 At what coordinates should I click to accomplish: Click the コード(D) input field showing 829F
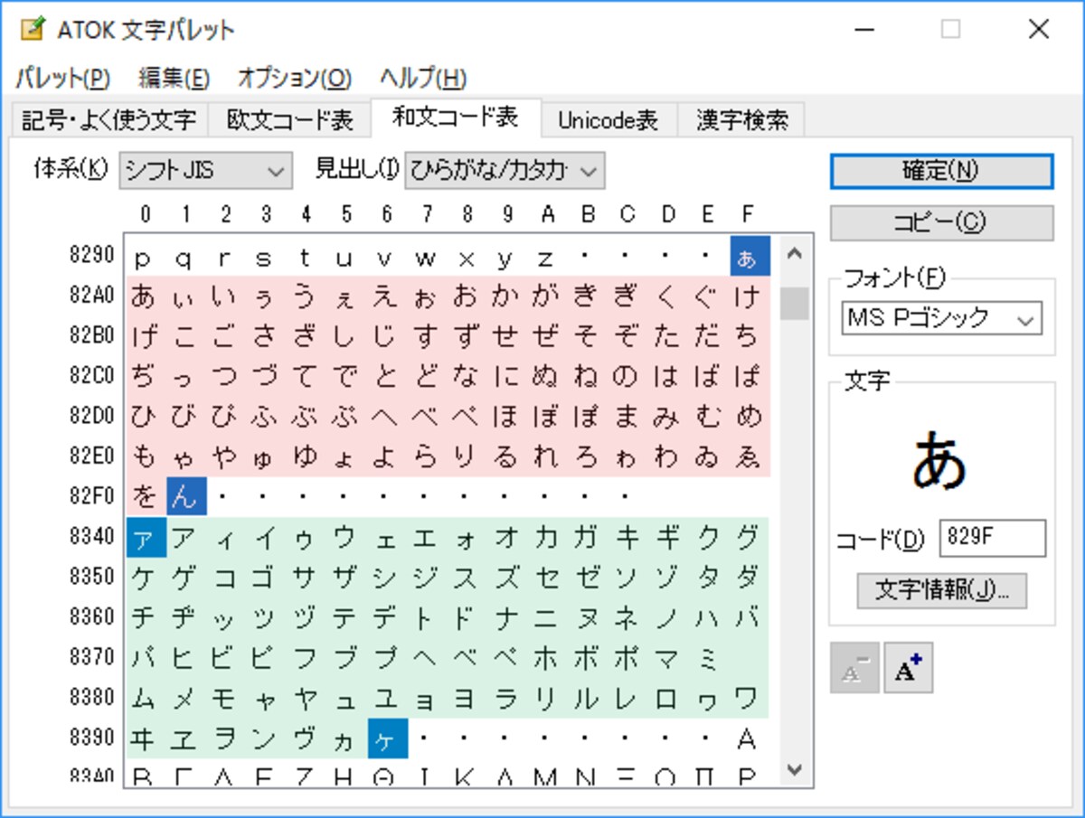(x=993, y=538)
